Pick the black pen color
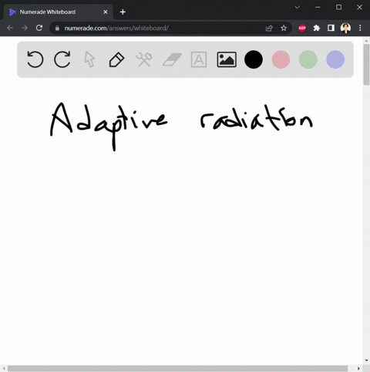 254,59
